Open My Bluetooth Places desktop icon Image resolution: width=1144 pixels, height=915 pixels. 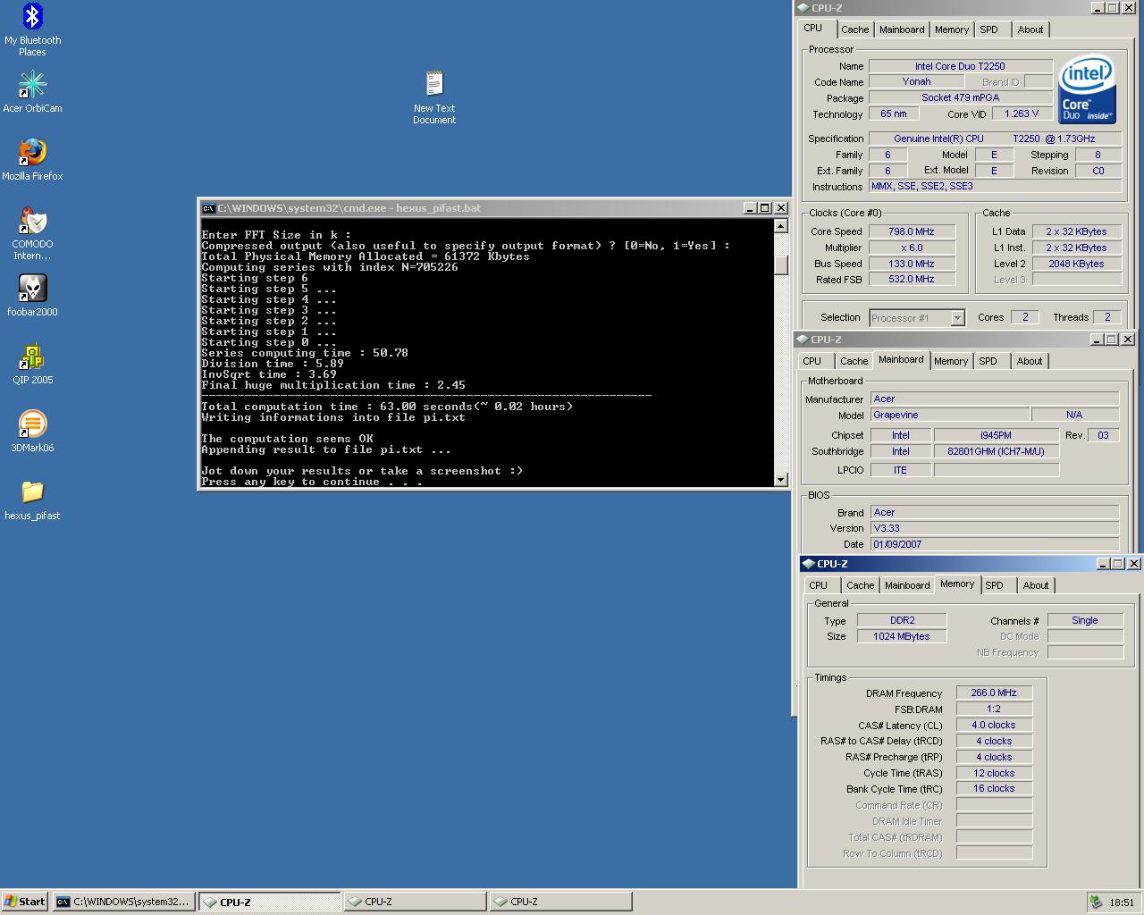pos(32,29)
